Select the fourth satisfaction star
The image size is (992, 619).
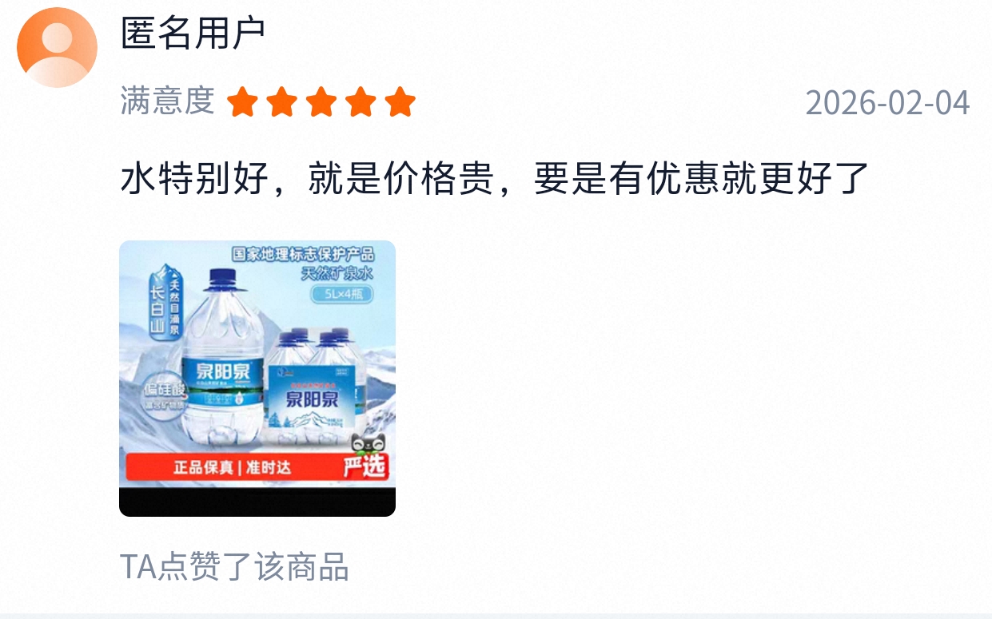coord(361,103)
